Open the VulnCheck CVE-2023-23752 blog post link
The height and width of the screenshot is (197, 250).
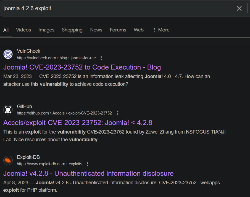pyautogui.click(x=82, y=67)
